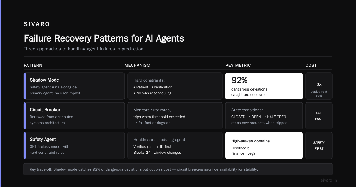The image size is (356, 187).
Task: Click the SIVARO brand name
Action: click(x=37, y=24)
